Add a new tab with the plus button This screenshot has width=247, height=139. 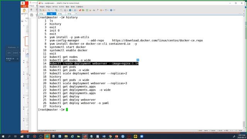click(76, 14)
